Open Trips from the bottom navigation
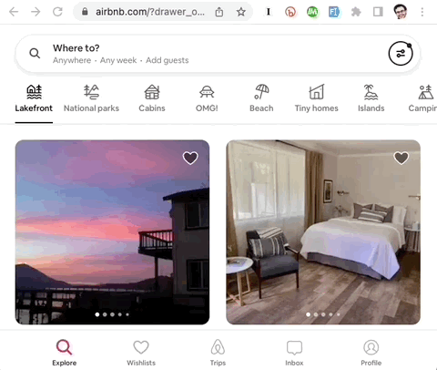Viewport: 437px width, 370px height. pos(218,353)
